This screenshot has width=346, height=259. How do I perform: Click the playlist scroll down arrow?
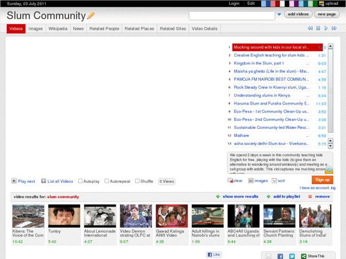tap(330, 146)
